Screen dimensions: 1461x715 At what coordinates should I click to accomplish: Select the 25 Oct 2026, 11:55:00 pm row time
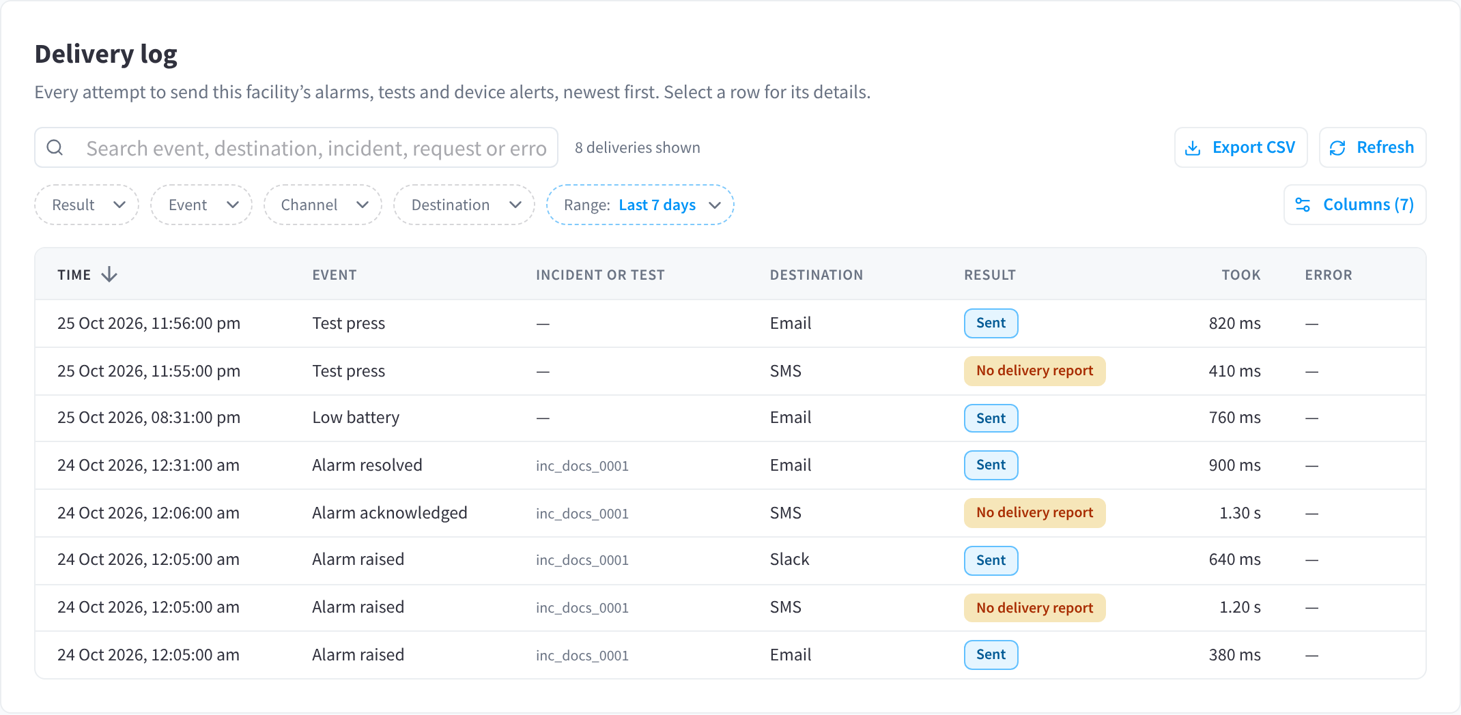[149, 371]
